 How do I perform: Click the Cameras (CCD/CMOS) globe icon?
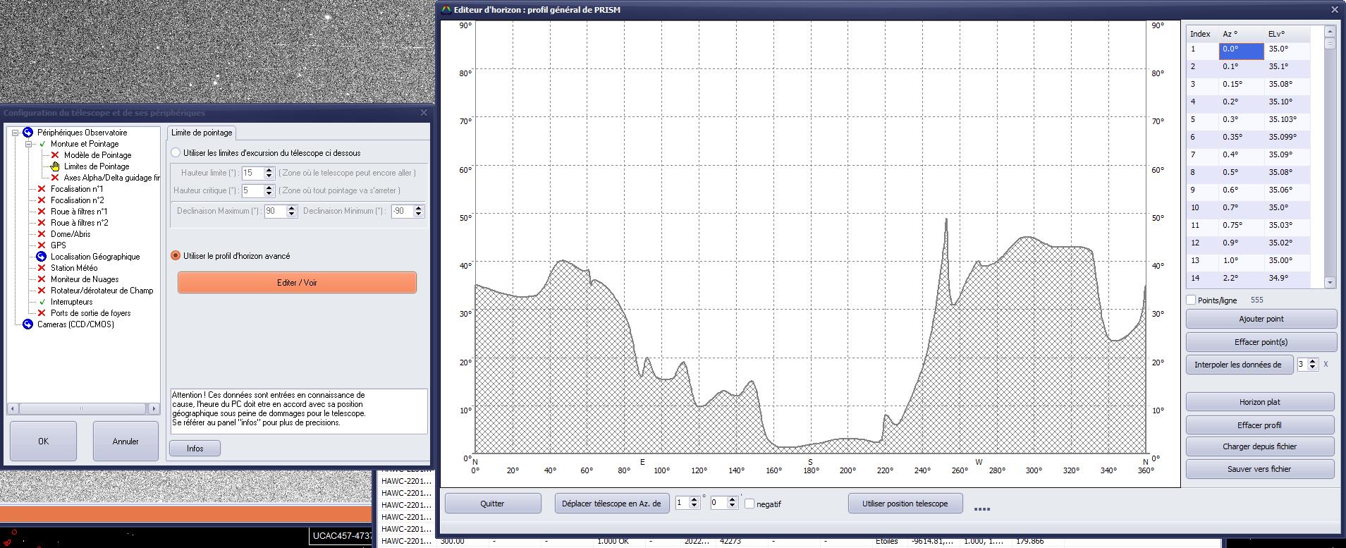[27, 324]
